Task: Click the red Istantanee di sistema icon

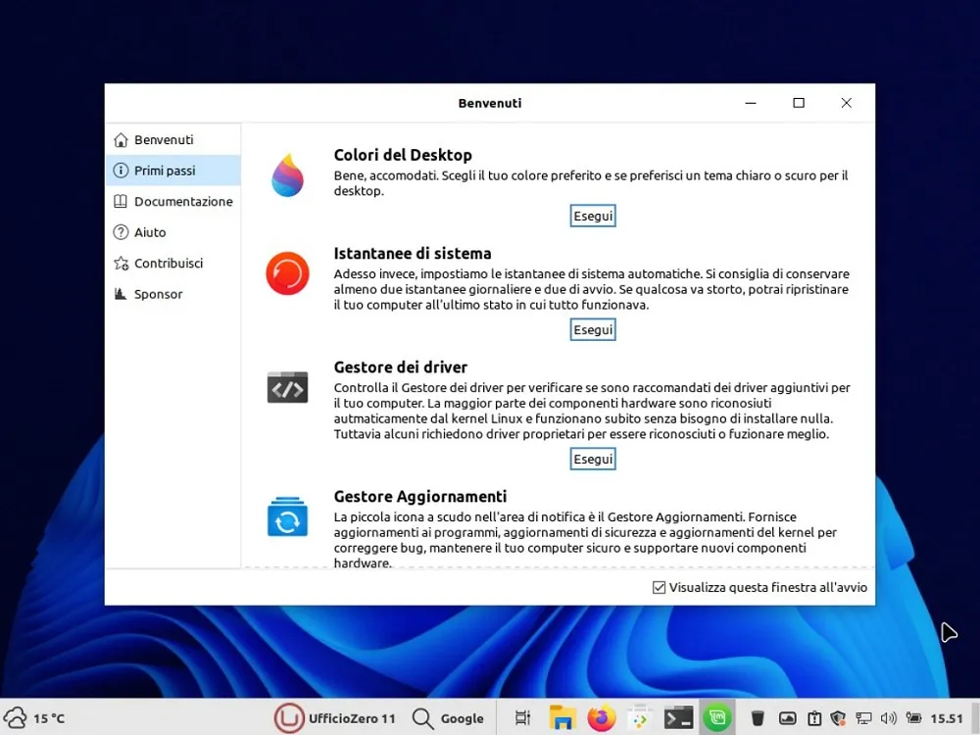Action: (x=287, y=273)
